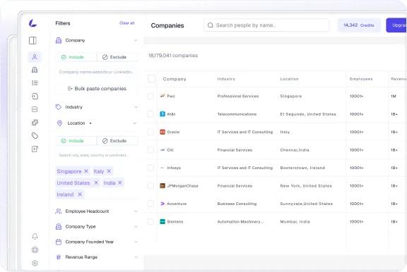Click the location search city input
407x272 pixels.
click(97, 155)
